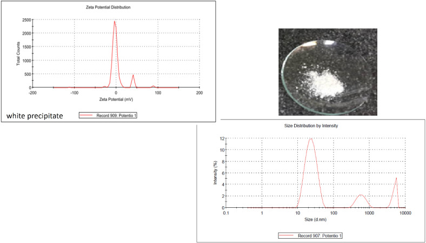Select the Record 907: Potentio 1 legend
The height and width of the screenshot is (243, 426).
click(310, 235)
